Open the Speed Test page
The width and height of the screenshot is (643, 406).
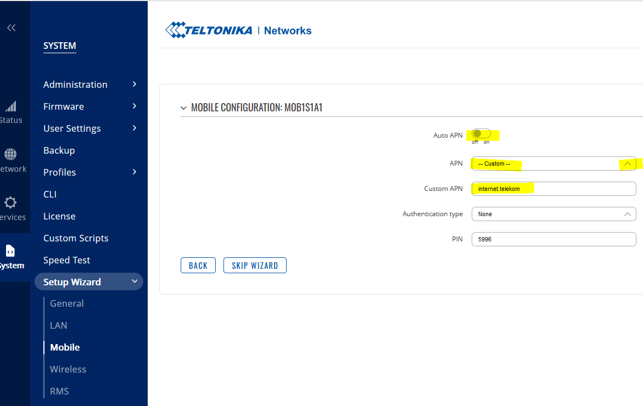click(x=67, y=260)
